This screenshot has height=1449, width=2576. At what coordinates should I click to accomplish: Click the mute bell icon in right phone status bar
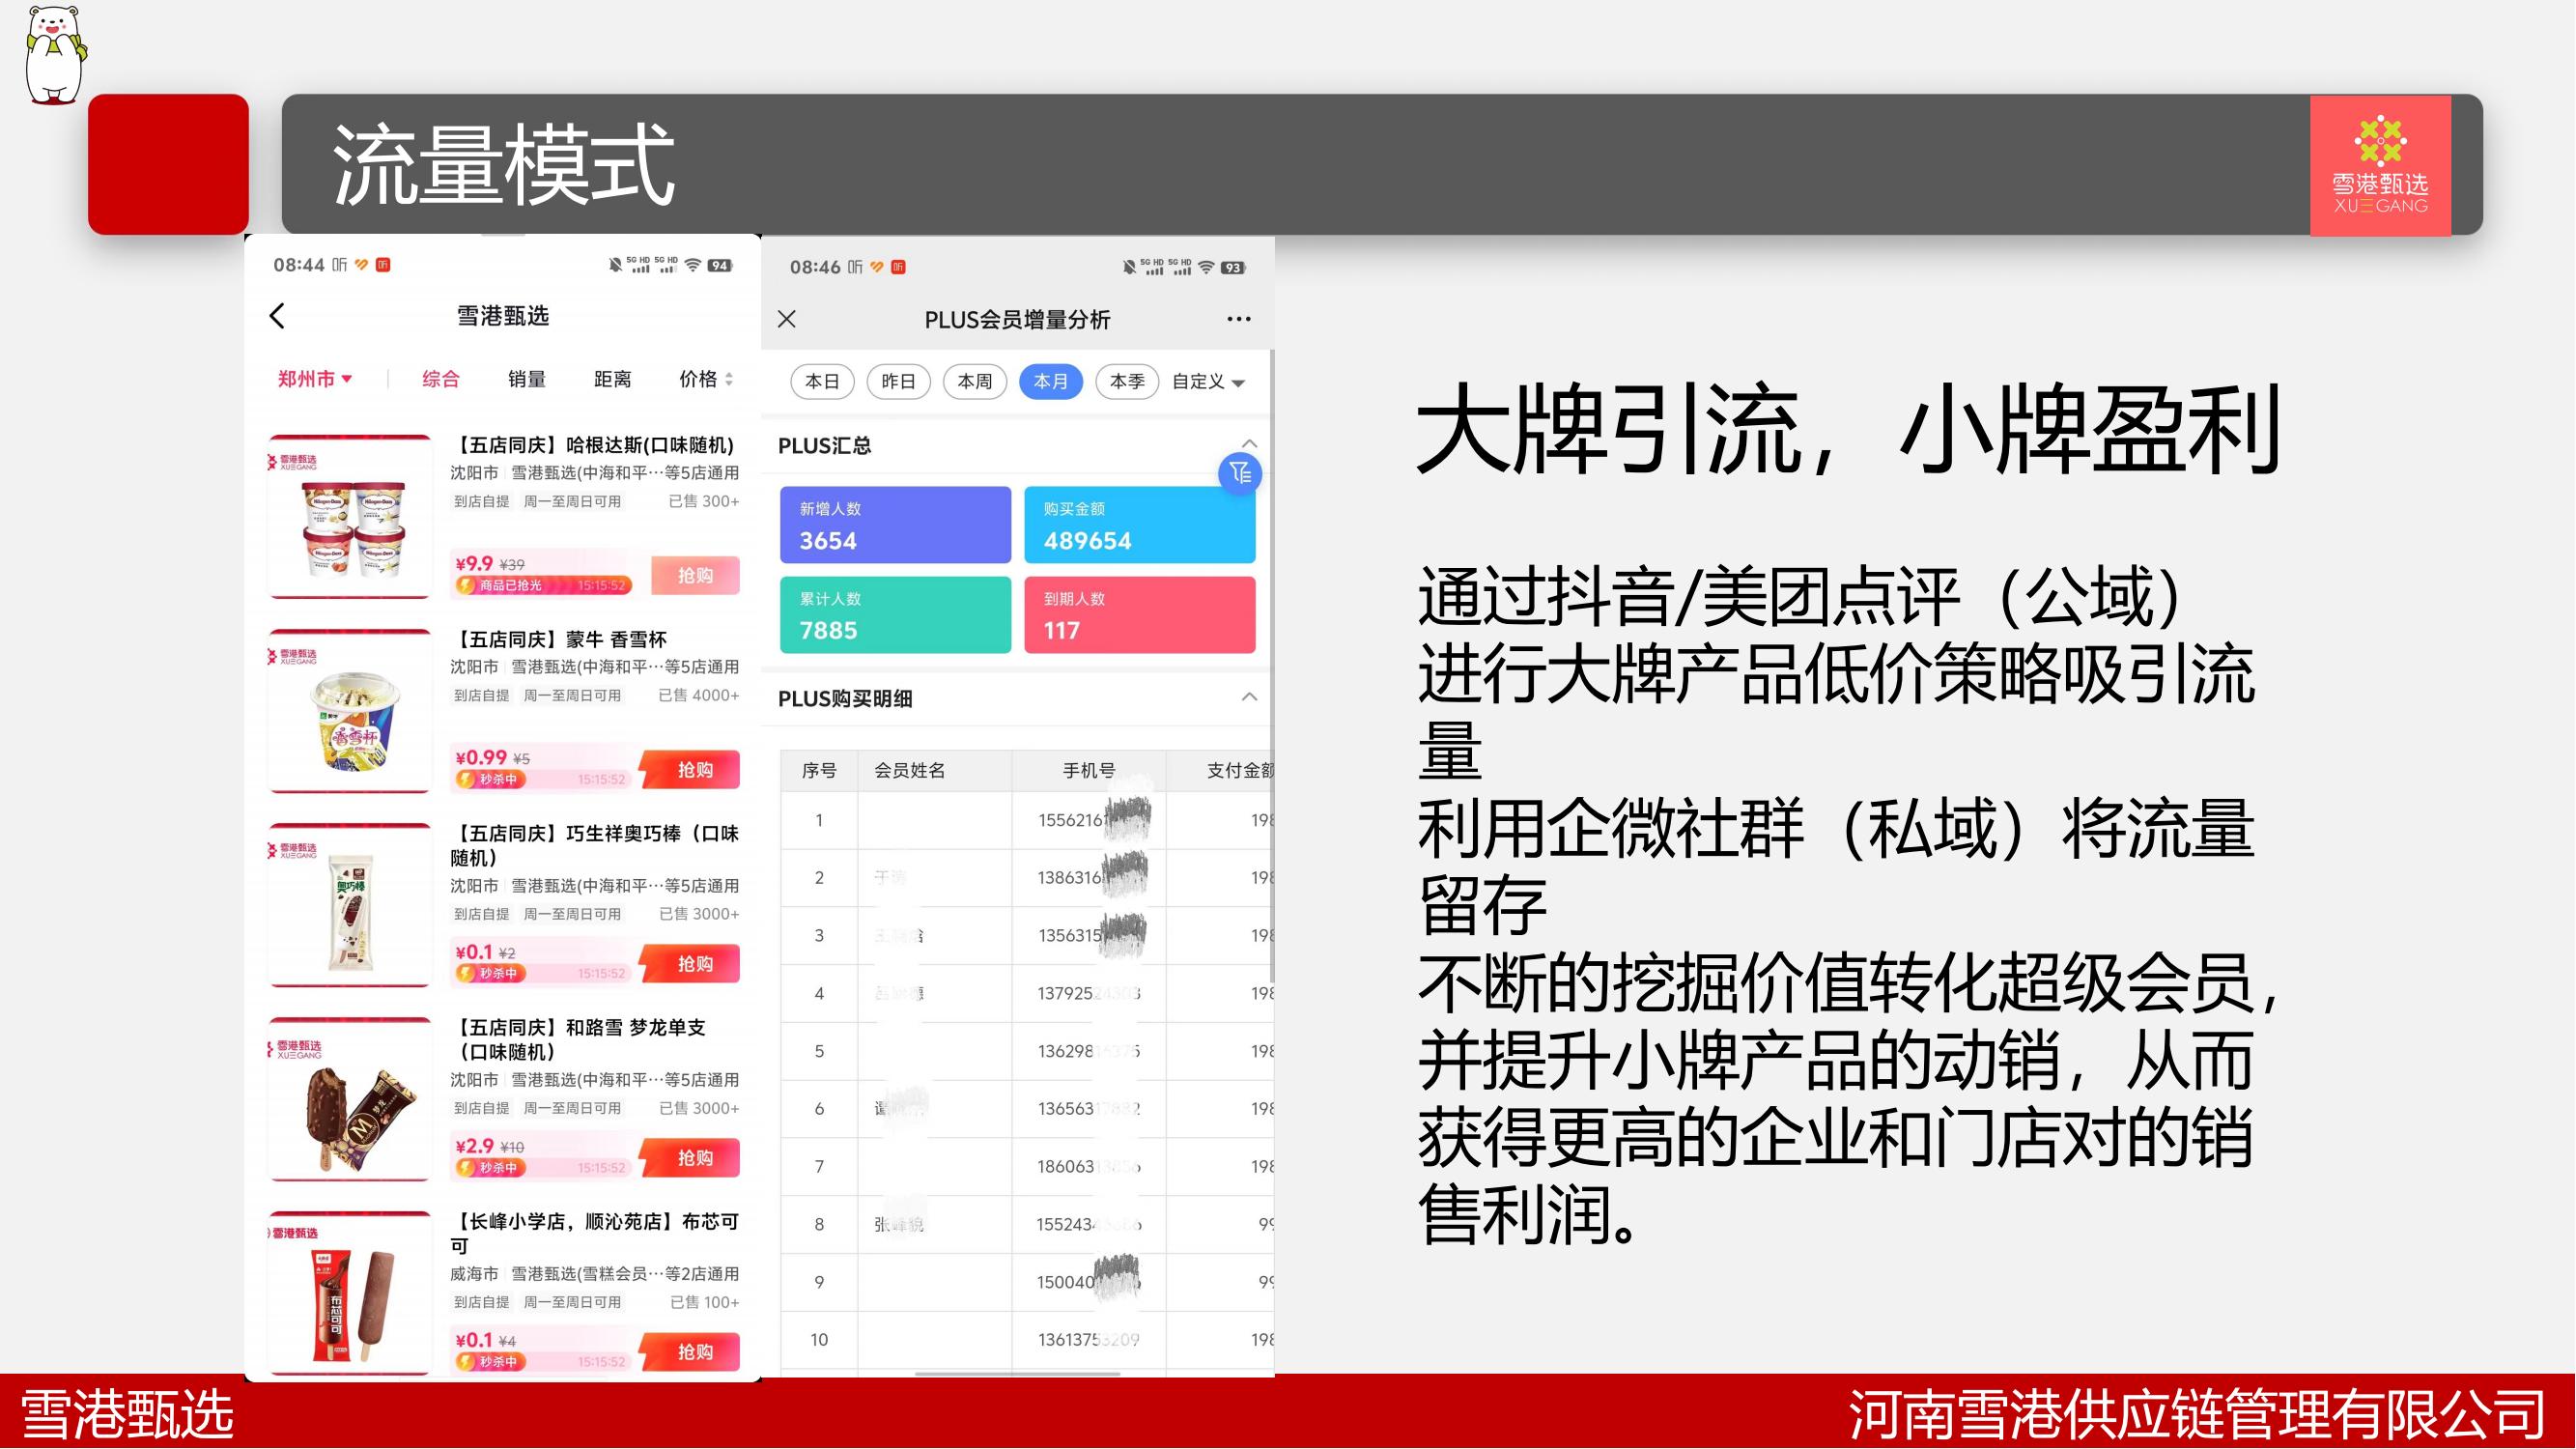click(x=1129, y=267)
